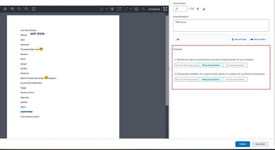Click the Record Audio link
This screenshot has width=275, height=150.
click(x=239, y=39)
